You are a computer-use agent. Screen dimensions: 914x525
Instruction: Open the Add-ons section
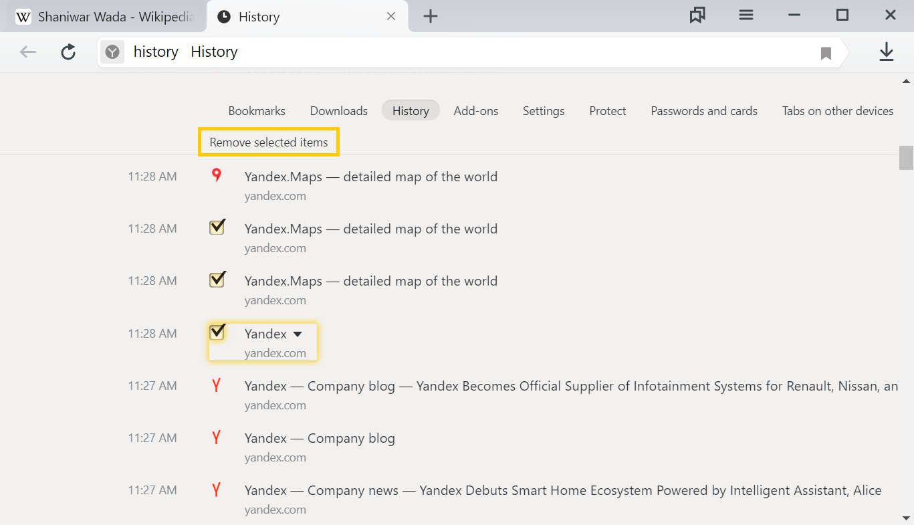point(476,111)
